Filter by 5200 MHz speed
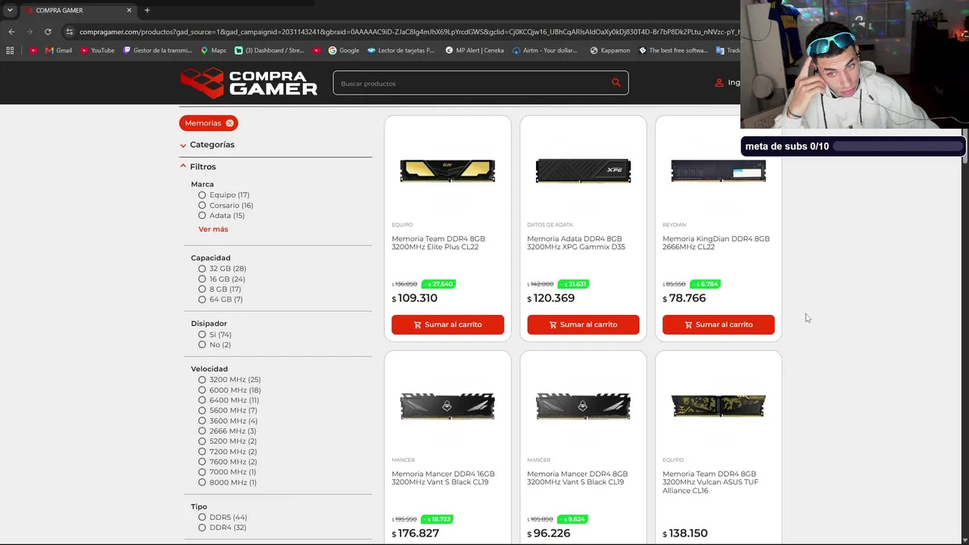969x545 pixels. click(202, 441)
